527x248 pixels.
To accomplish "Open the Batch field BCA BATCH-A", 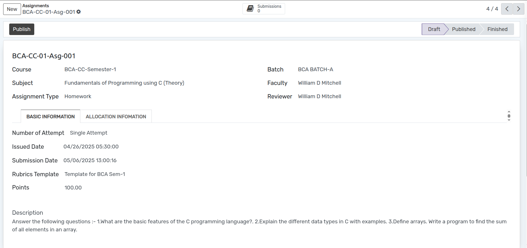I will click(x=315, y=69).
